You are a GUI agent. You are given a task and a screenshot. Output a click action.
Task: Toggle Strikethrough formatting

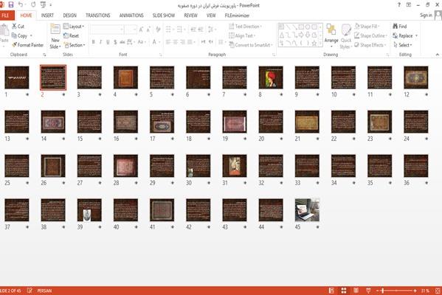click(122, 42)
